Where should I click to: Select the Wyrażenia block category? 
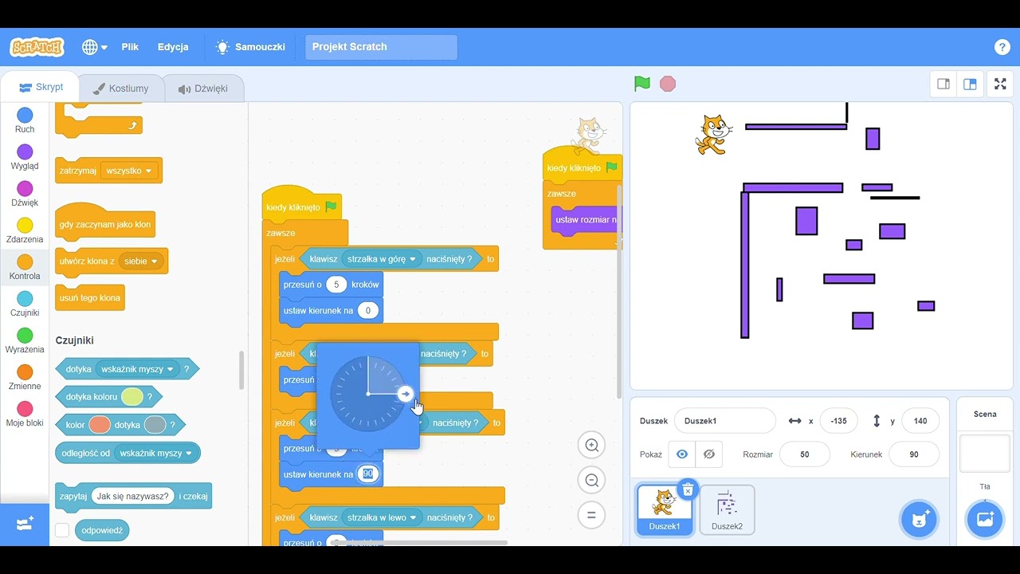click(25, 340)
